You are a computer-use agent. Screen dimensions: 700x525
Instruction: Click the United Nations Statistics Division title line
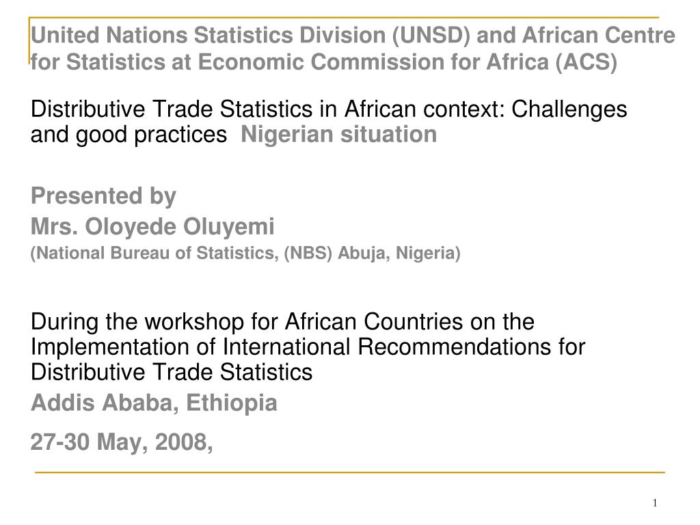pos(353,36)
